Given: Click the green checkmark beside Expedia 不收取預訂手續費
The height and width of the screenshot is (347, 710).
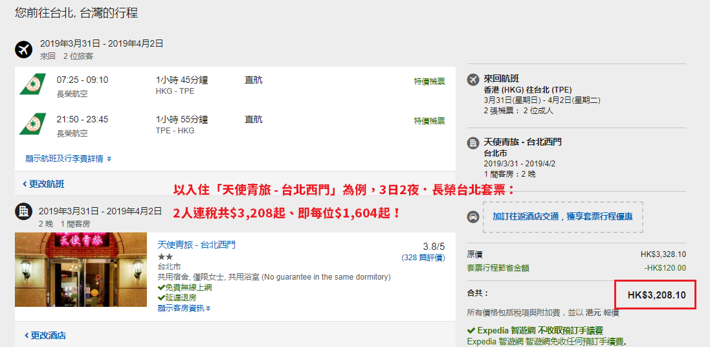Looking at the screenshot, I should (x=471, y=331).
